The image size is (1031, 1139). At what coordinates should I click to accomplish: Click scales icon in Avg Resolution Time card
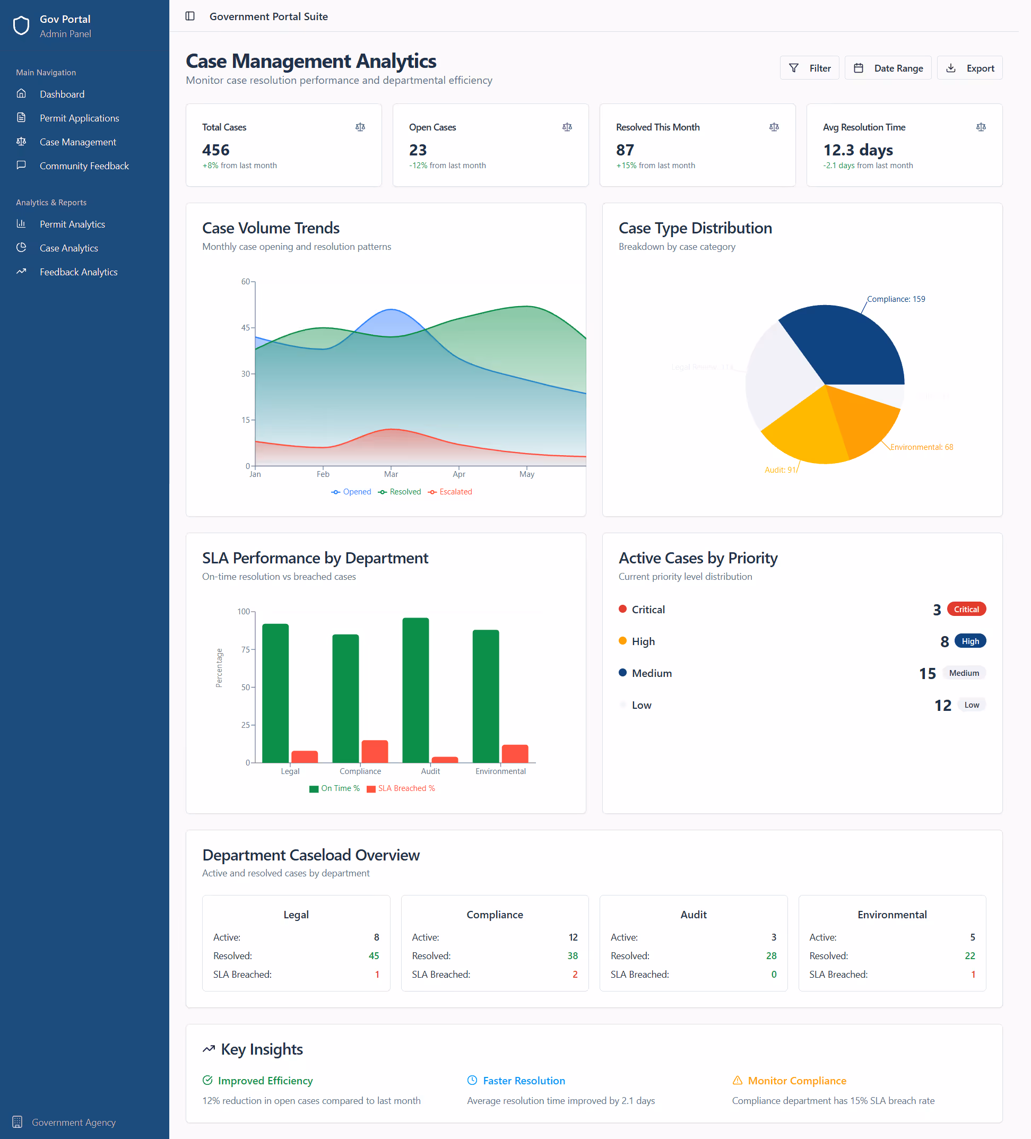(x=981, y=127)
